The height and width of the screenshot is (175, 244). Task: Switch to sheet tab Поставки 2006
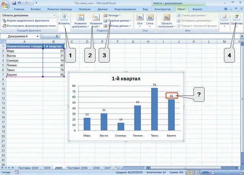pyautogui.click(x=78, y=168)
